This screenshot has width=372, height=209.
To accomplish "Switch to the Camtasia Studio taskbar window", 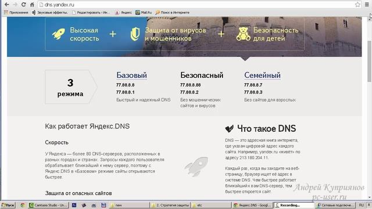I will coord(48,205).
